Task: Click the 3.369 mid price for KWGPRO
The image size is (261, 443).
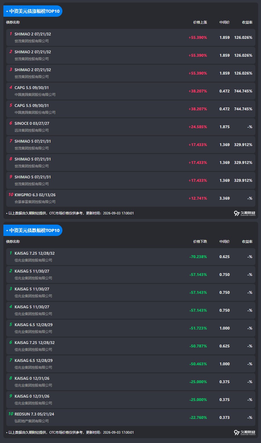Action: (224, 198)
